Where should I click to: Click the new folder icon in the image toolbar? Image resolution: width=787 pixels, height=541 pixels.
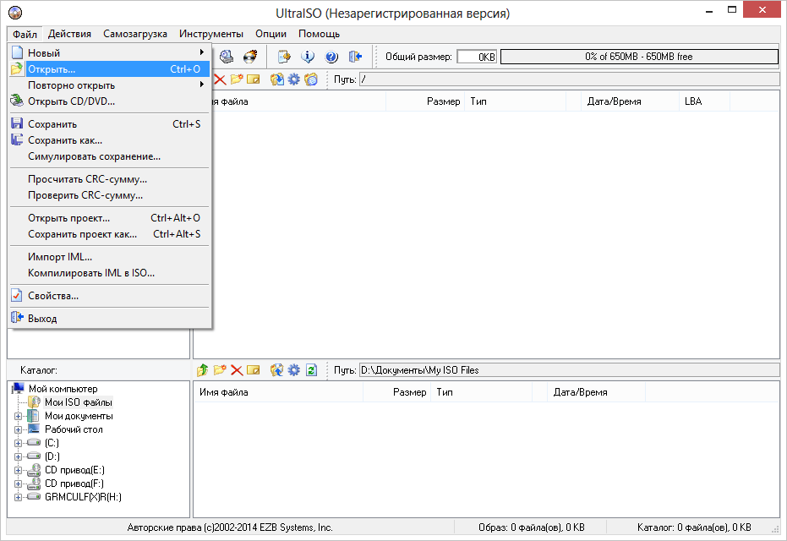(x=237, y=79)
